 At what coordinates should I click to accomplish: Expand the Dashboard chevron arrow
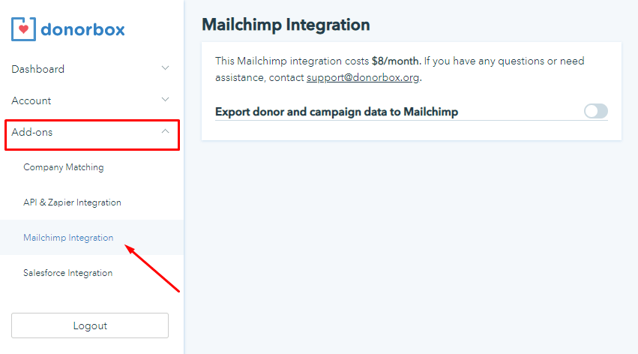[166, 68]
